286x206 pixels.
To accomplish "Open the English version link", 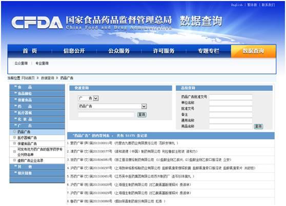I will pos(237,5).
